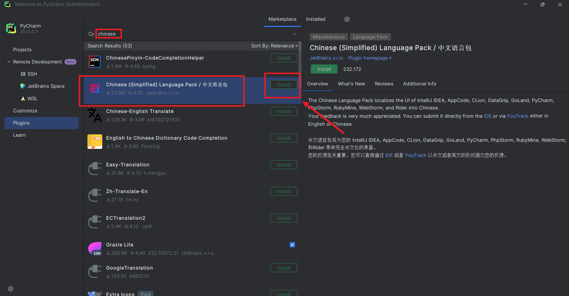The height and width of the screenshot is (296, 569).
Task: Click Search Results (53) header
Action: (110, 46)
